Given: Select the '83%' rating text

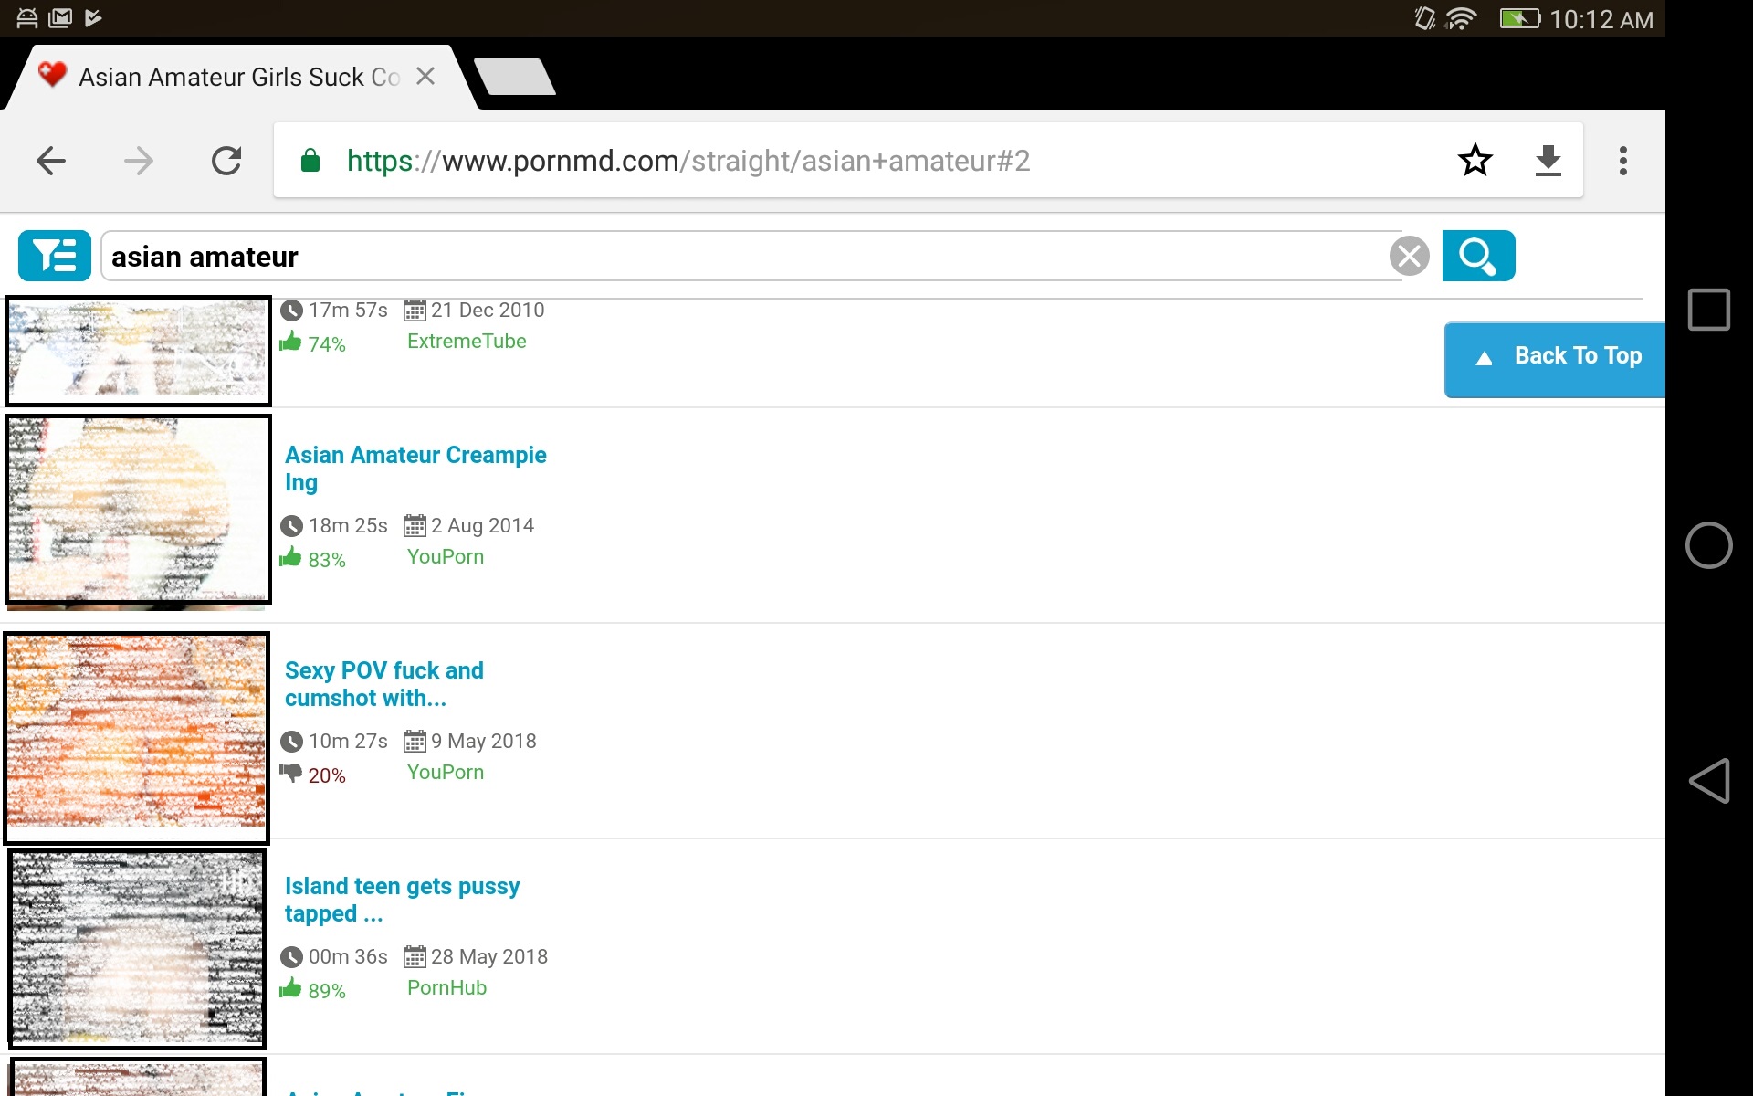Looking at the screenshot, I should point(327,560).
